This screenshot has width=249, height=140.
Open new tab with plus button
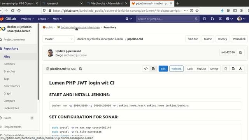(178, 3)
